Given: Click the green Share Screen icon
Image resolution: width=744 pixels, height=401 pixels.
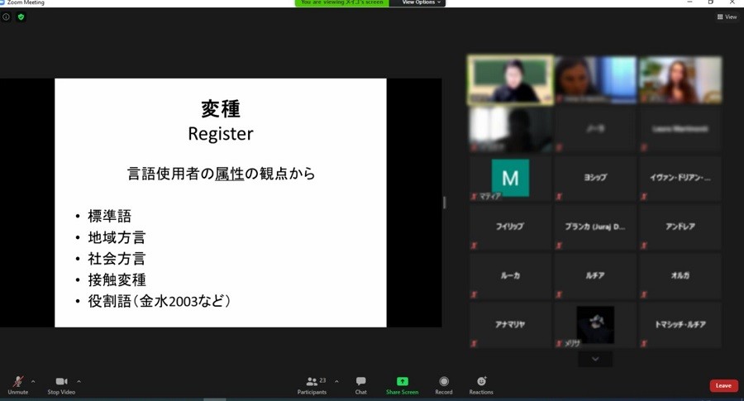Looking at the screenshot, I should click(x=402, y=381).
